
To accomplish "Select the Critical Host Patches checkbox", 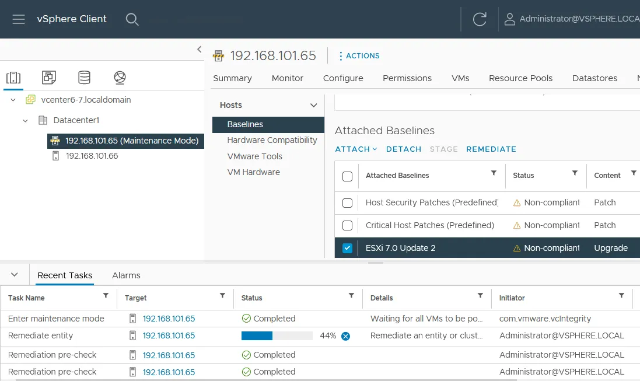I will [x=347, y=225].
